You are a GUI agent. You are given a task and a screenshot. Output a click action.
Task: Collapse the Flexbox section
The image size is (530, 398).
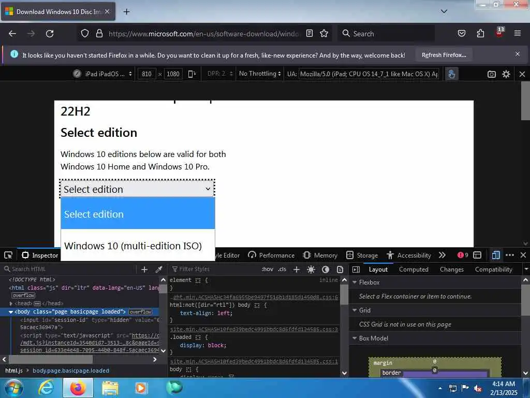pyautogui.click(x=355, y=282)
